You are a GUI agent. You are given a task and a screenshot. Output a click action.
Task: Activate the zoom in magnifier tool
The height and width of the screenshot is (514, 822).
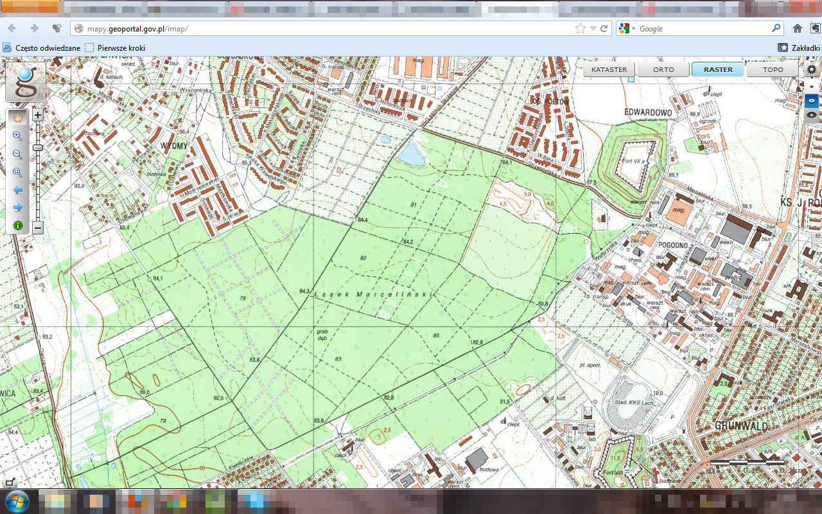(18, 136)
